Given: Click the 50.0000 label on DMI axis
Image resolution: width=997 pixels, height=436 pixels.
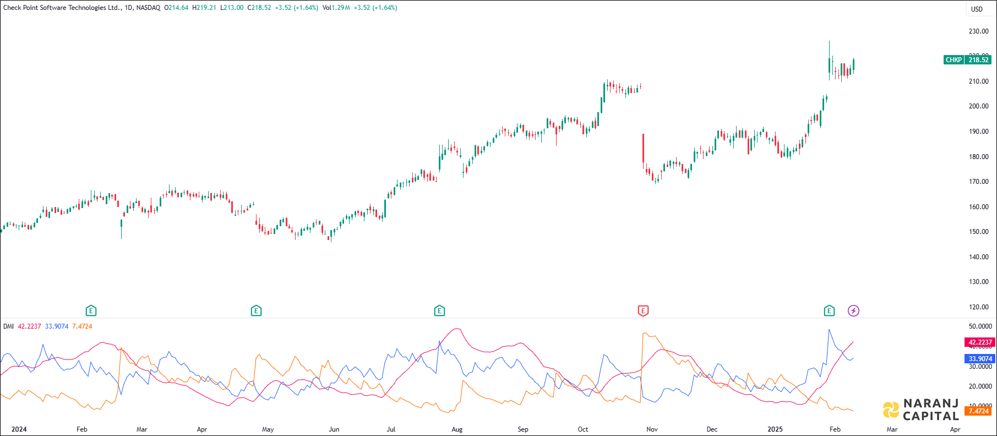Looking at the screenshot, I should pyautogui.click(x=980, y=326).
